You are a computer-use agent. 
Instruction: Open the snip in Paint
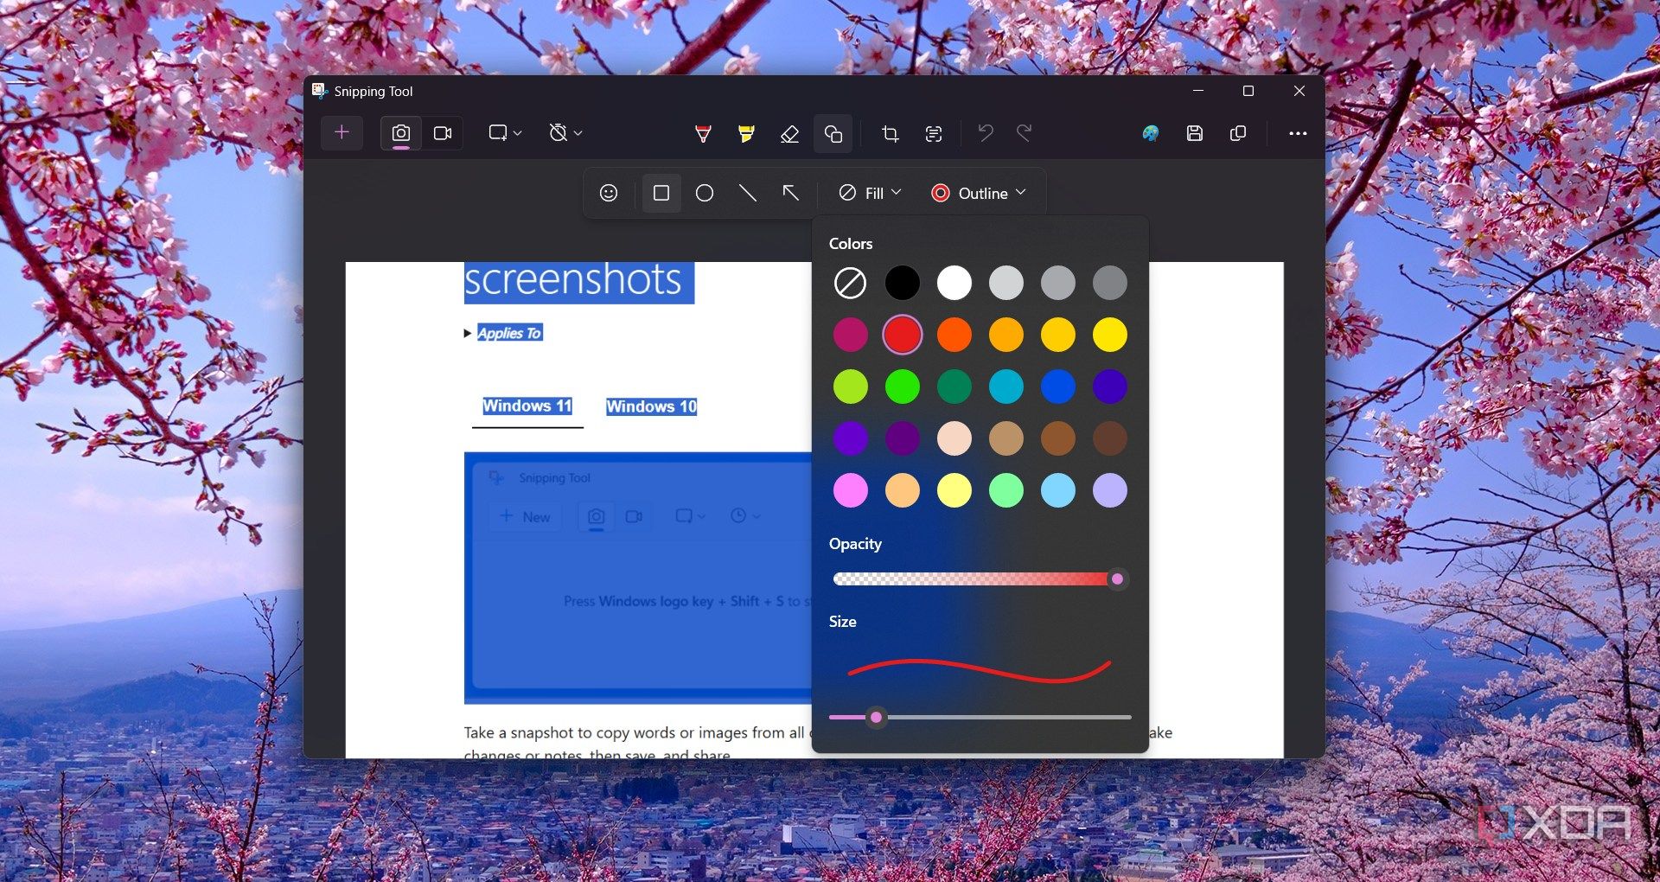tap(1151, 133)
